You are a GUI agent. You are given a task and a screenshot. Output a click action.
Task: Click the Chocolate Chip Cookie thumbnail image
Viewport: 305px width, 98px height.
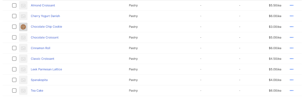(x=23, y=27)
